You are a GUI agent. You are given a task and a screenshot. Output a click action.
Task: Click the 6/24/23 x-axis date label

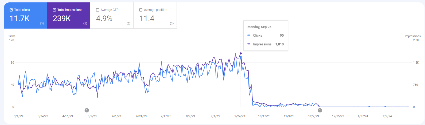pyautogui.click(x=141, y=116)
